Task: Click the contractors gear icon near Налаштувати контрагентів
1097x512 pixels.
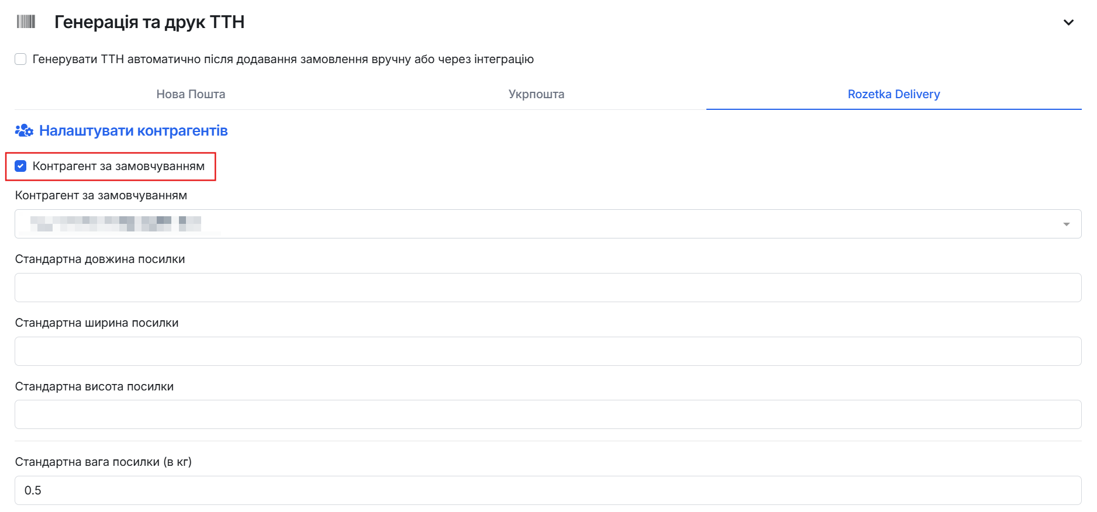Action: 24,130
